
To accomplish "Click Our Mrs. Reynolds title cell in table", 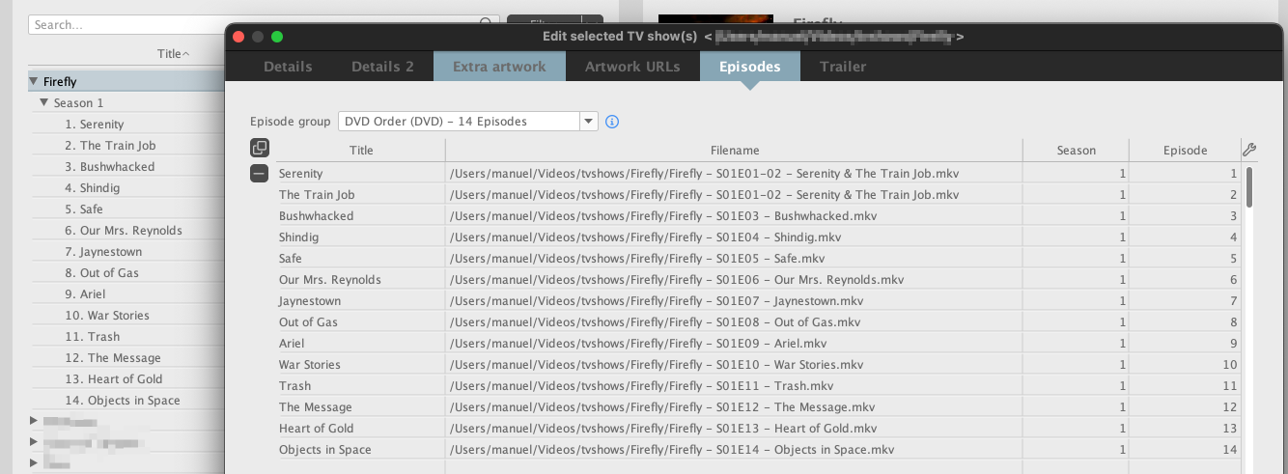I will [x=361, y=280].
